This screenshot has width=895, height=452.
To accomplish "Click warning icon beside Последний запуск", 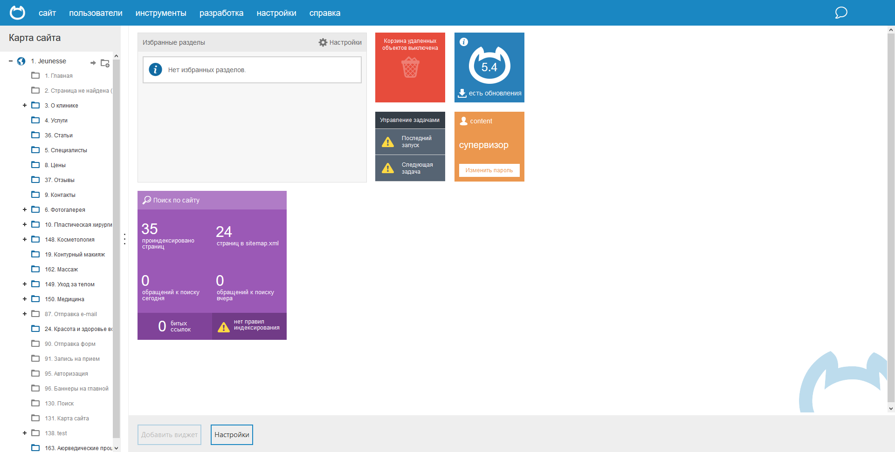I will click(x=388, y=142).
